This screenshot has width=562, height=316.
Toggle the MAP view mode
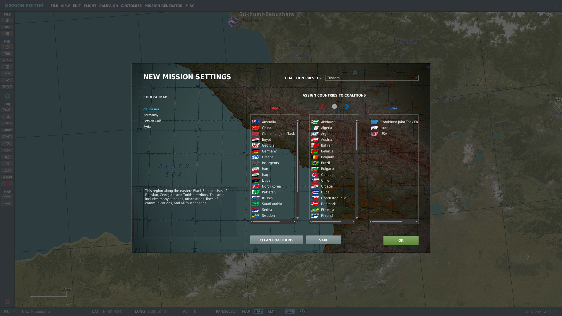coord(246,311)
